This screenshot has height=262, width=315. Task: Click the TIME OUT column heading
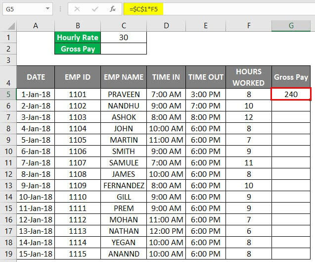pos(206,77)
